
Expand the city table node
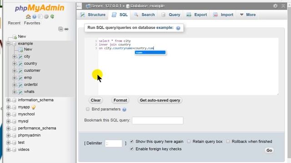click(x=14, y=57)
